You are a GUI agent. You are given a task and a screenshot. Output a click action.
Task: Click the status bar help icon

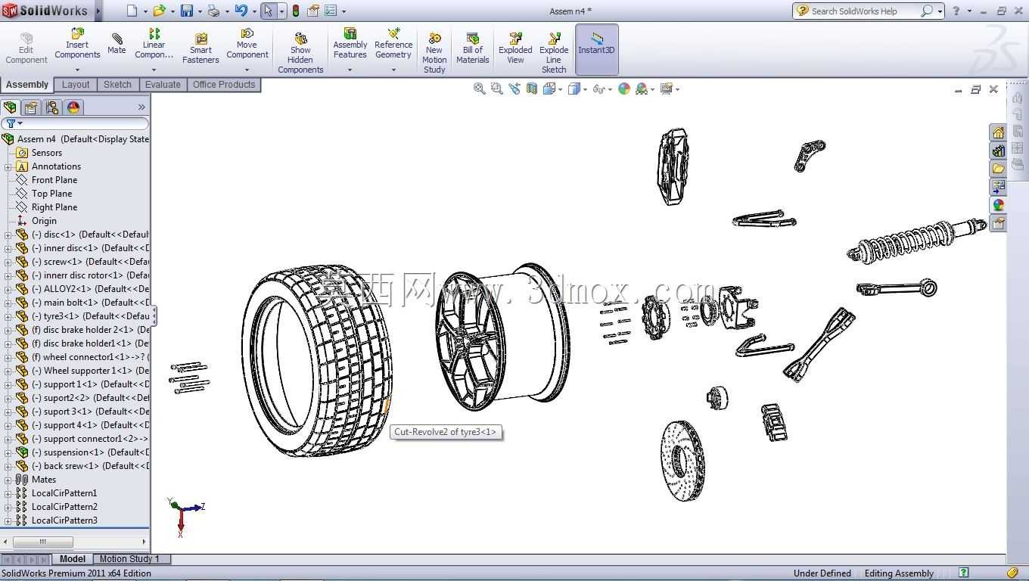pos(963,573)
